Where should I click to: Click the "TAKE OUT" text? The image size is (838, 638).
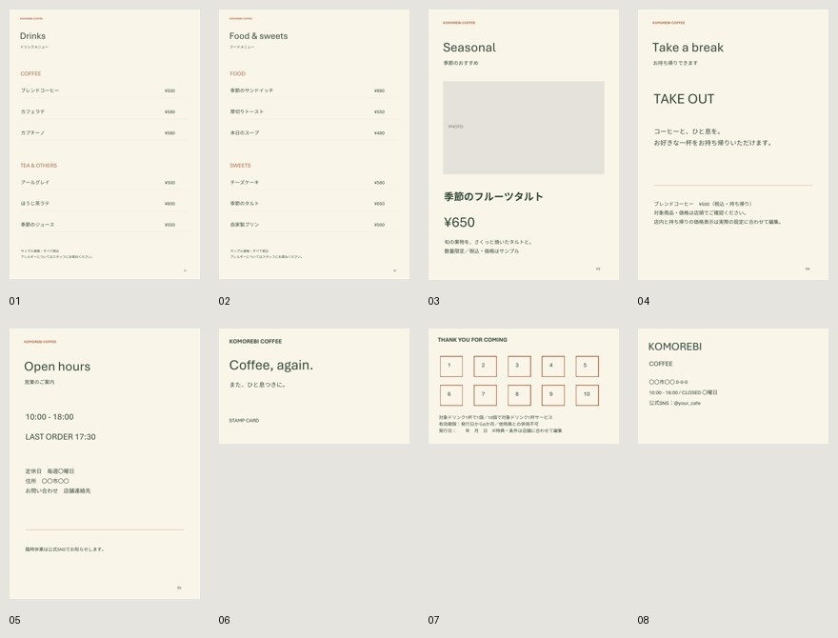tap(684, 99)
